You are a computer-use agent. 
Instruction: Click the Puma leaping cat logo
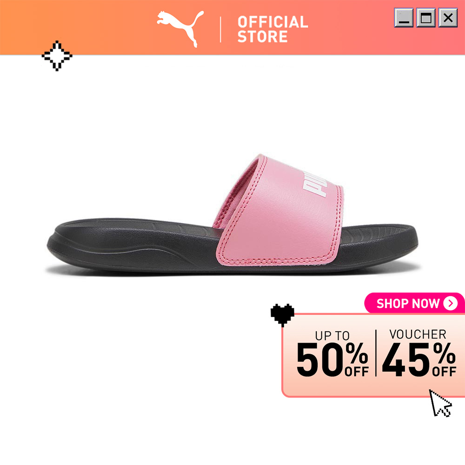coord(180,29)
